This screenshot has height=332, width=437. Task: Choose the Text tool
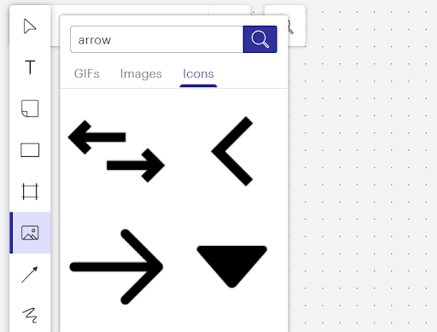point(30,67)
